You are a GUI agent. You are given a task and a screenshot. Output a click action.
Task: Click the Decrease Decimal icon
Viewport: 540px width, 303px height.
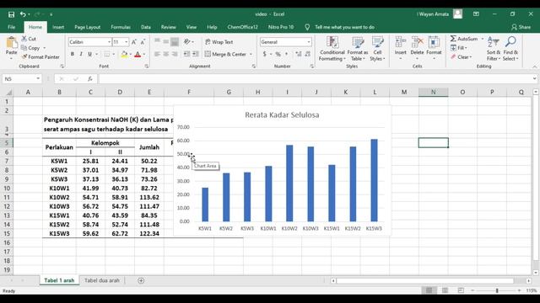(307, 54)
